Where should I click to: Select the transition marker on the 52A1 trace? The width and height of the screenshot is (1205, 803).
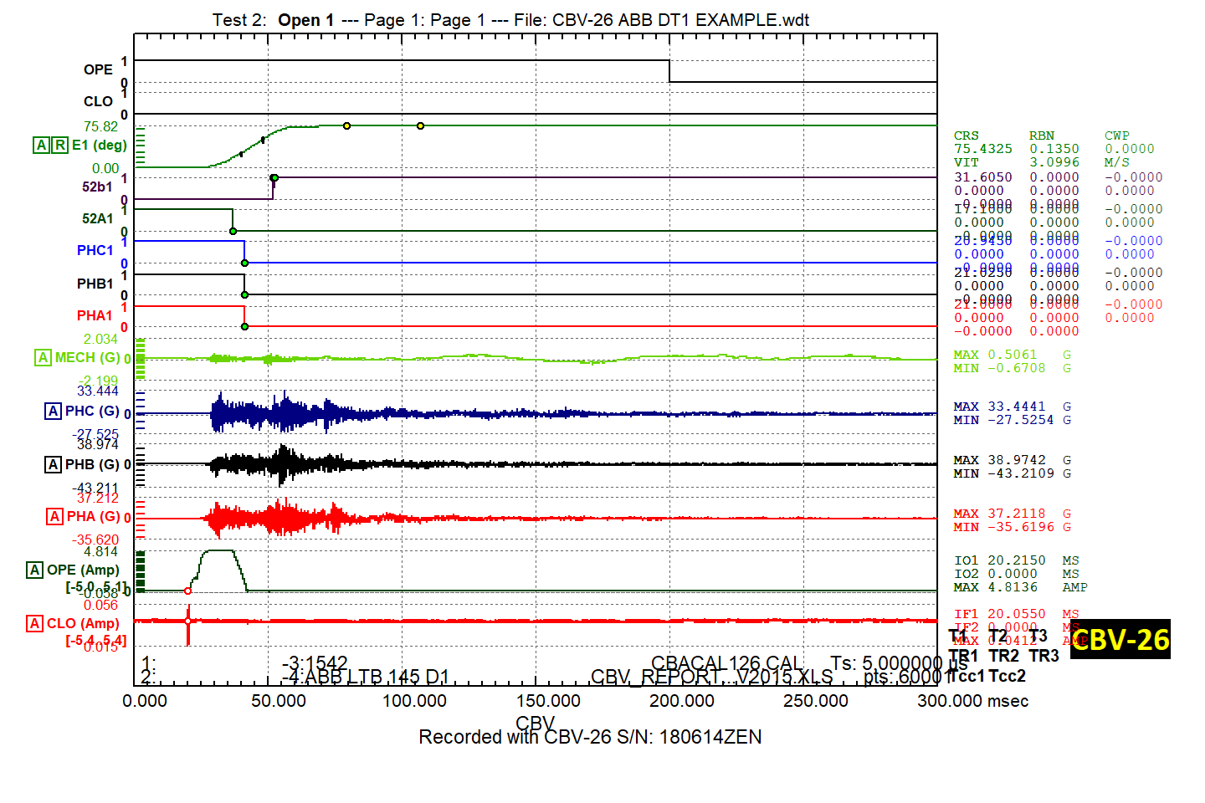(233, 232)
